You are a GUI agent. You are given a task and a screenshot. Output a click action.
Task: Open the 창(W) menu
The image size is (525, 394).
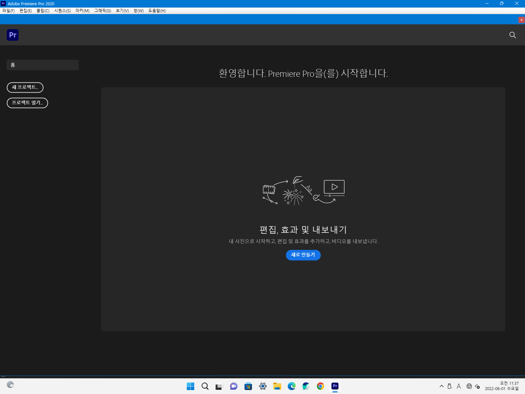point(138,11)
